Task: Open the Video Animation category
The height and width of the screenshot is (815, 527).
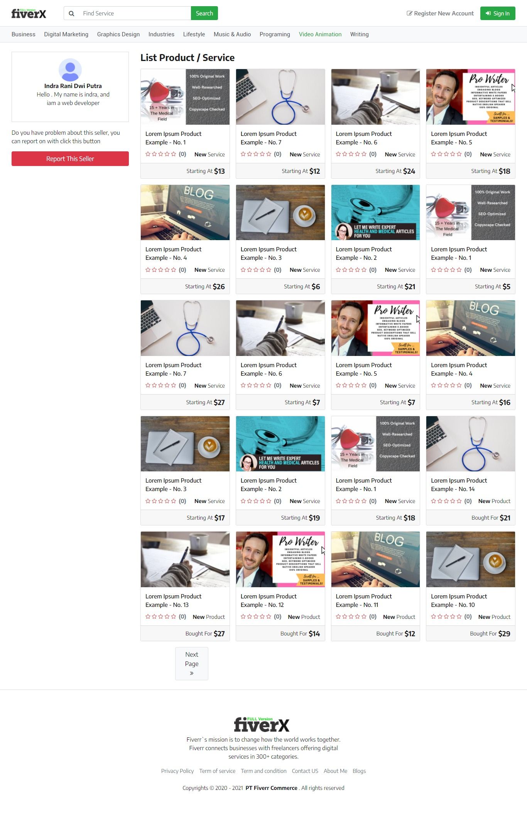Action: (x=320, y=34)
